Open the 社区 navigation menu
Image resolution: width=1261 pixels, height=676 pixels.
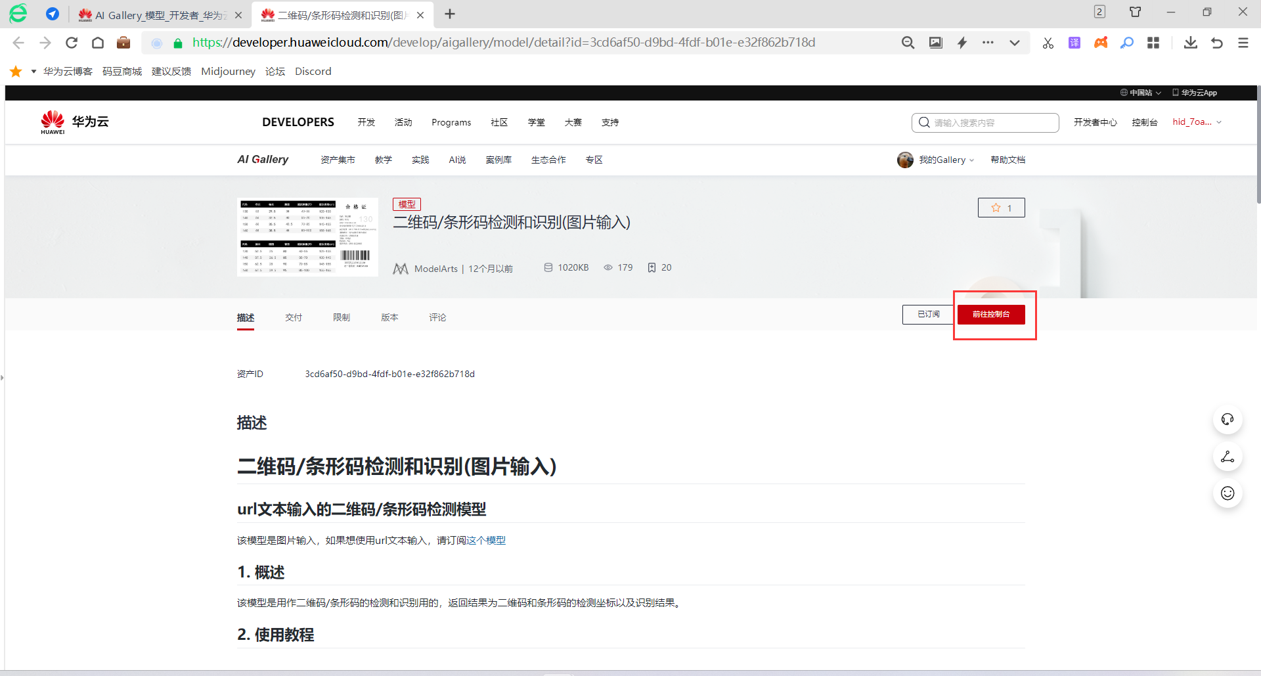tap(499, 122)
